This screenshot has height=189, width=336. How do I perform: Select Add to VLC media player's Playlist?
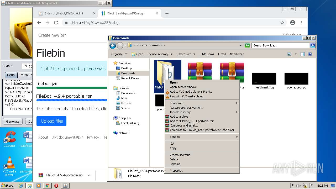pos(202,92)
